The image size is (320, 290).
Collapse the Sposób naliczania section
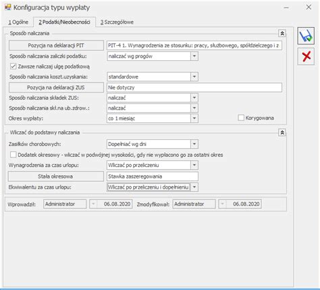tap(282, 33)
